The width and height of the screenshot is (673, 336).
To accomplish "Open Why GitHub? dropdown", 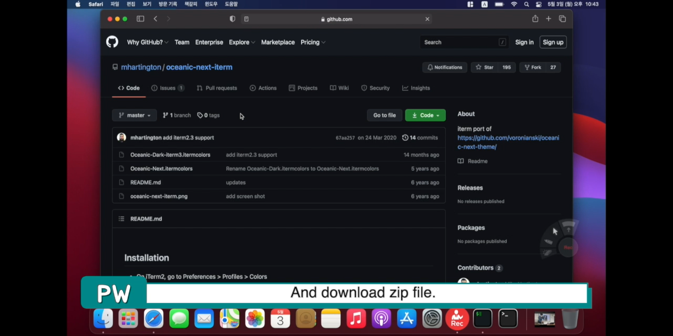I will pos(147,42).
